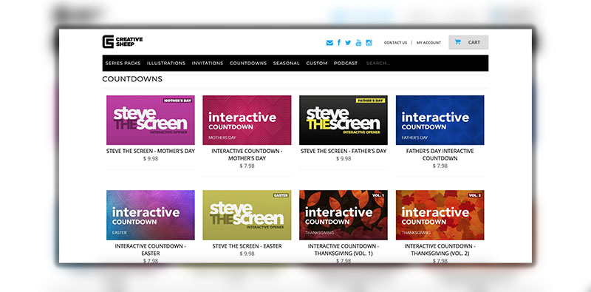Image resolution: width=591 pixels, height=292 pixels.
Task: Open the Podcast menu item
Action: pos(346,63)
